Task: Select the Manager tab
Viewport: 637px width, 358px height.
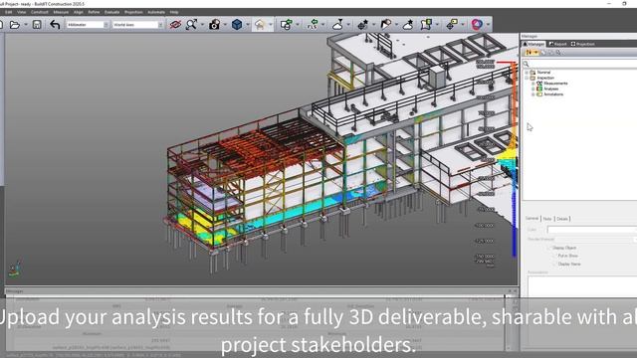Action: click(x=533, y=44)
